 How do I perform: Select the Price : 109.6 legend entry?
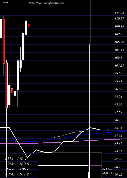pos(17,169)
